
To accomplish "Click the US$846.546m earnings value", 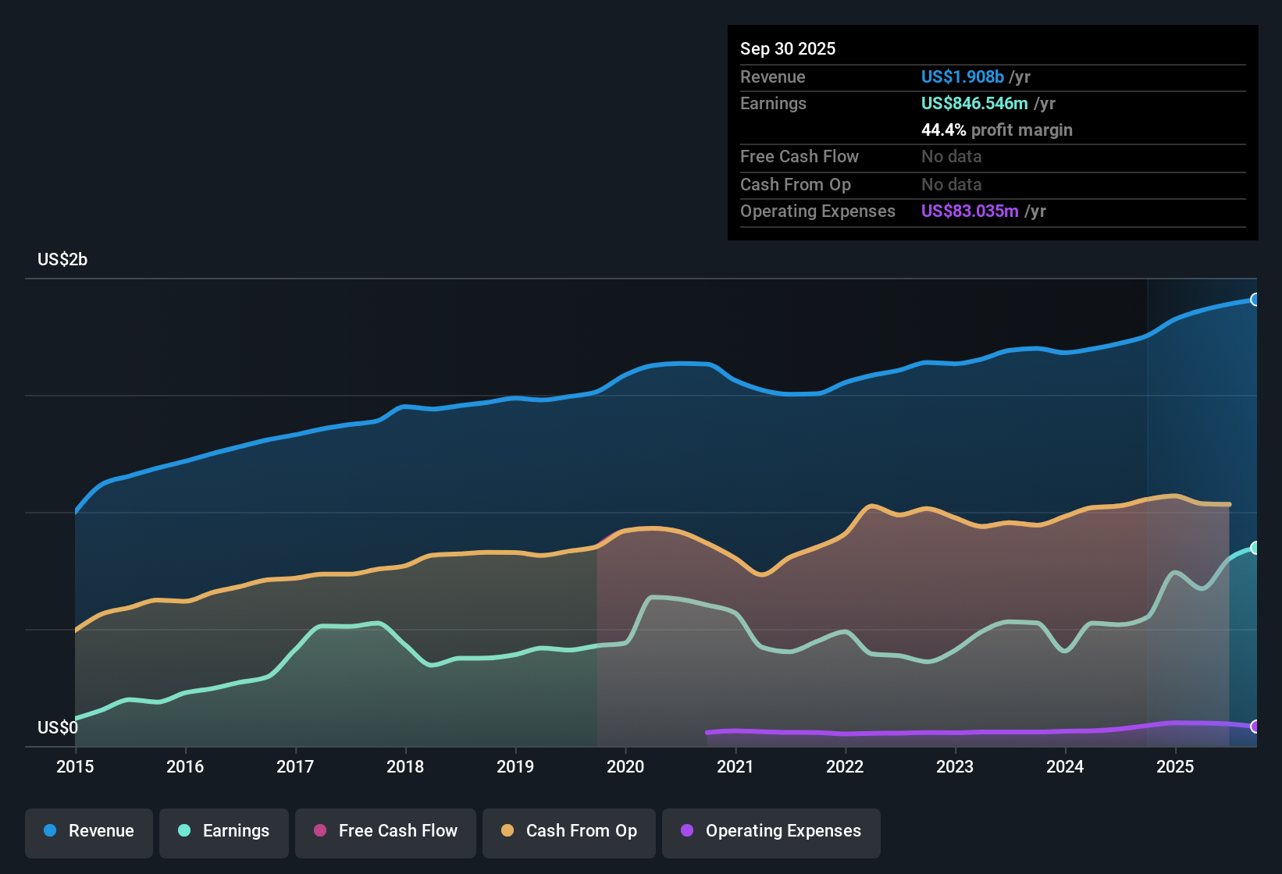I will point(974,103).
